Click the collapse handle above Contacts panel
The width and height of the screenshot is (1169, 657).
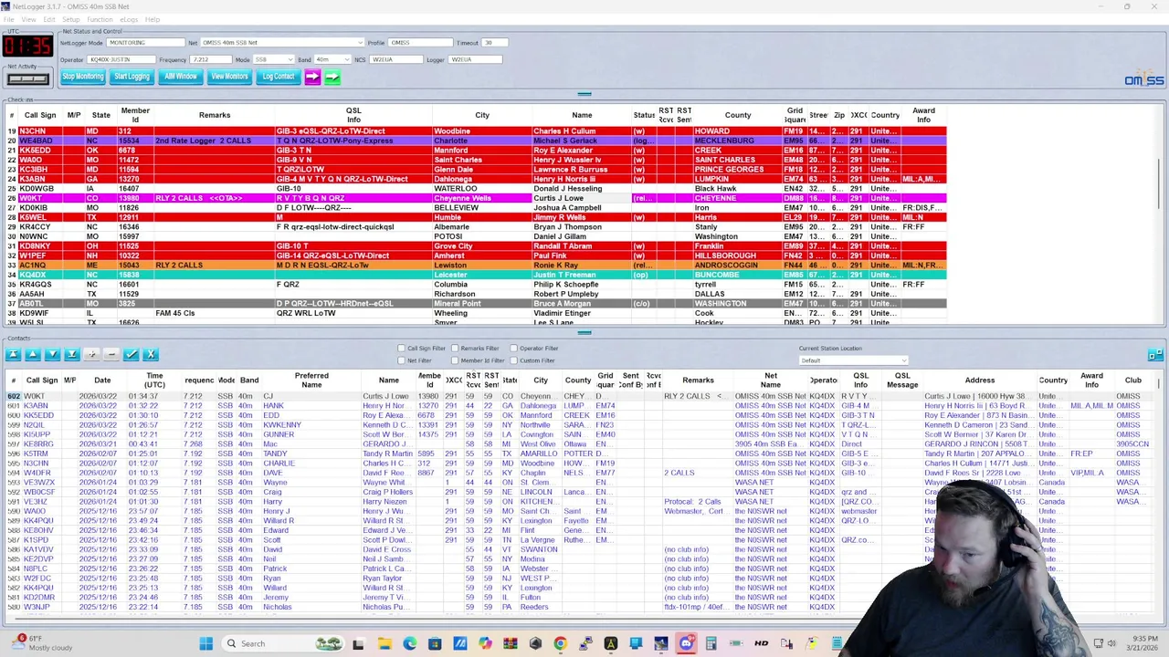pyautogui.click(x=584, y=332)
